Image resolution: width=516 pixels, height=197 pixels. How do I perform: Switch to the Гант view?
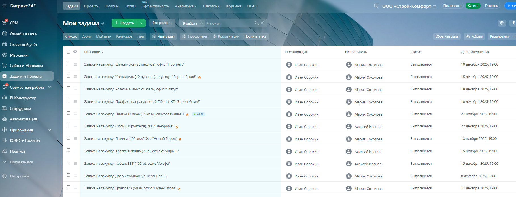coord(141,36)
